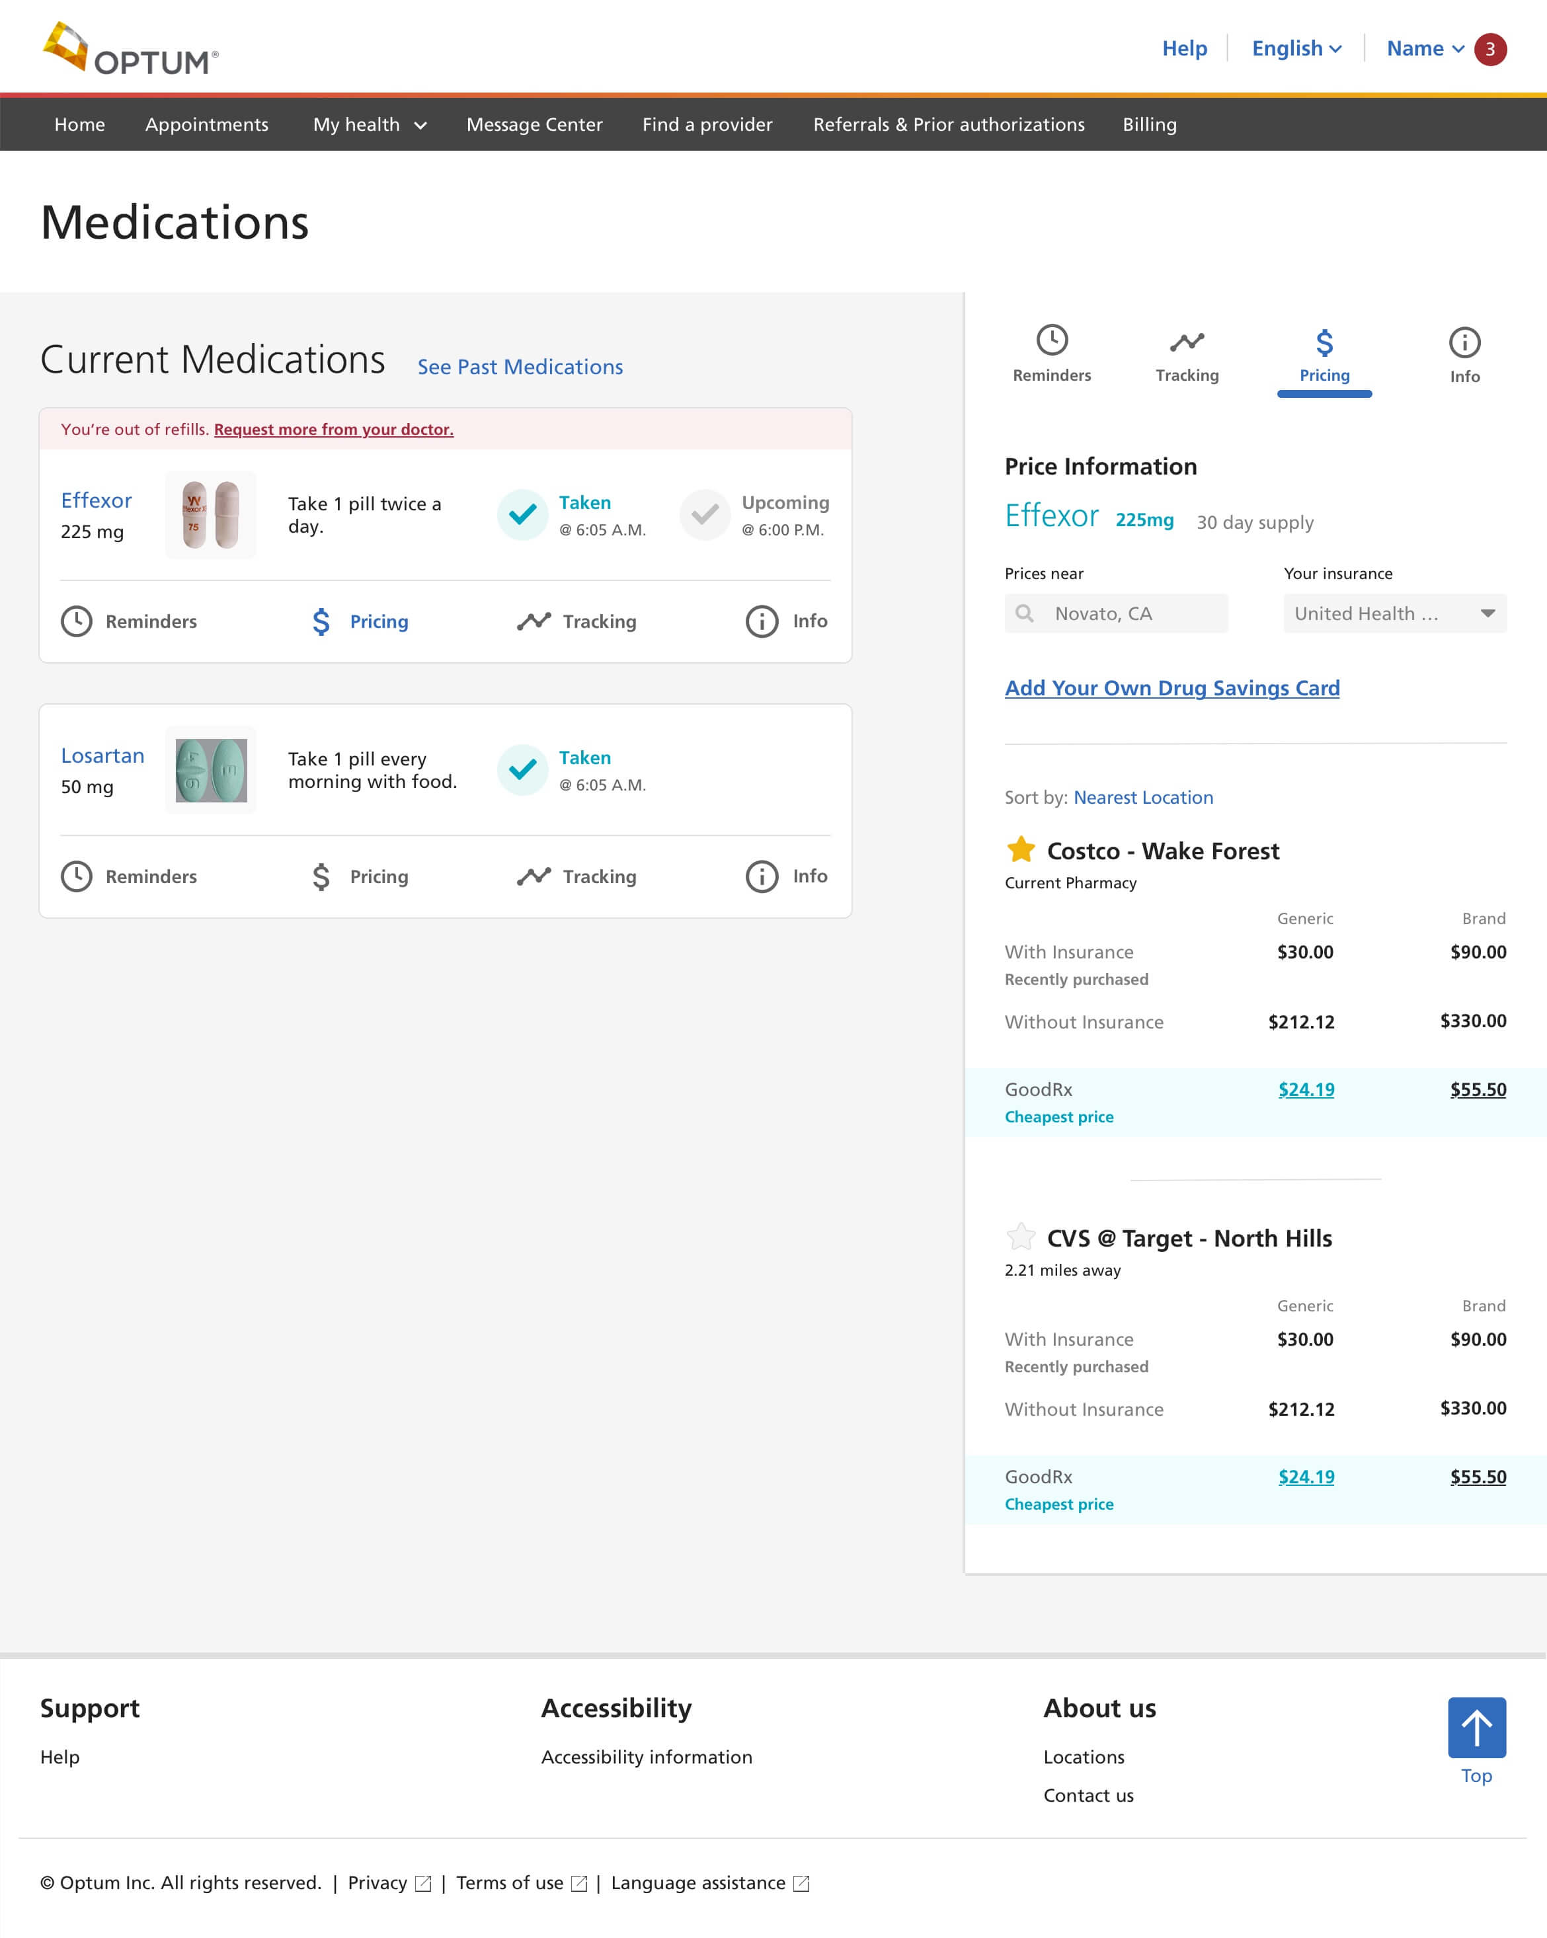1547x1938 pixels.
Task: Favorite the CVS @ Target pharmacy star
Action: pos(1020,1238)
